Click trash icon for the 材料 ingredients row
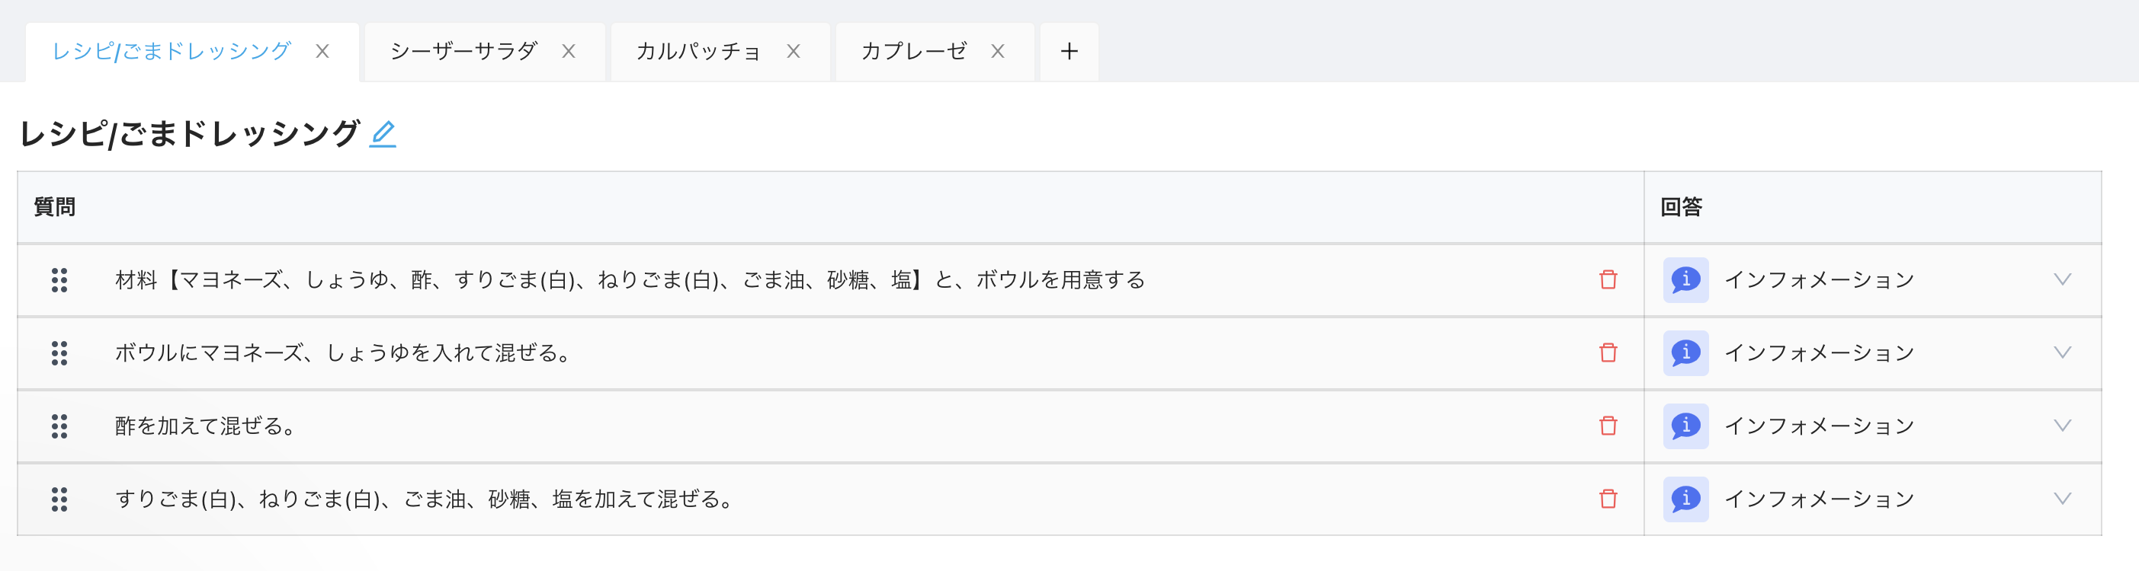Image resolution: width=2139 pixels, height=571 pixels. coord(1608,280)
